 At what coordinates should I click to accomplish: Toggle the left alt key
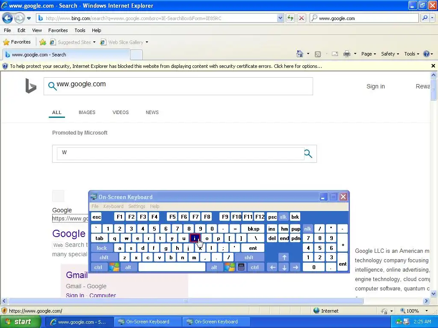128,267
